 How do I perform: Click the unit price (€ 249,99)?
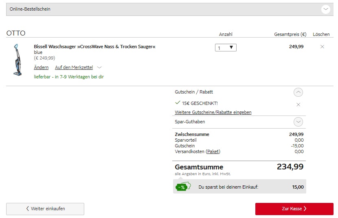pos(44,58)
